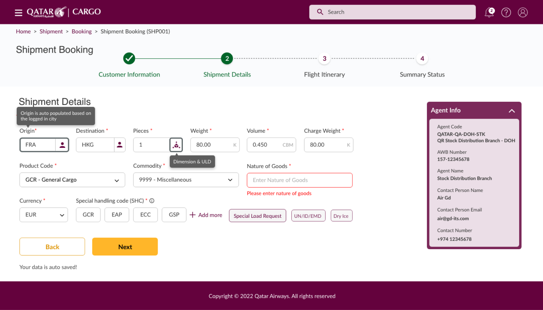Go to step 2 Shipment Details circle
This screenshot has width=543, height=310.
tap(227, 59)
